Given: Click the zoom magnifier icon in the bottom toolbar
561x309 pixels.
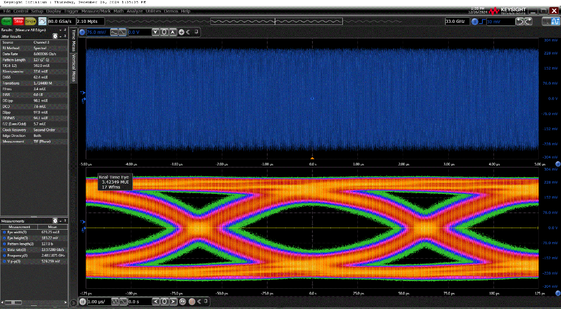Looking at the screenshot, I should (182, 302).
